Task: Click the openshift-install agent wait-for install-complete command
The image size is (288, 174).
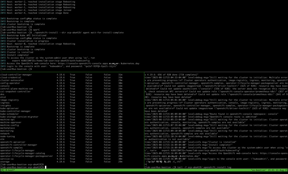Action: coord(78,33)
